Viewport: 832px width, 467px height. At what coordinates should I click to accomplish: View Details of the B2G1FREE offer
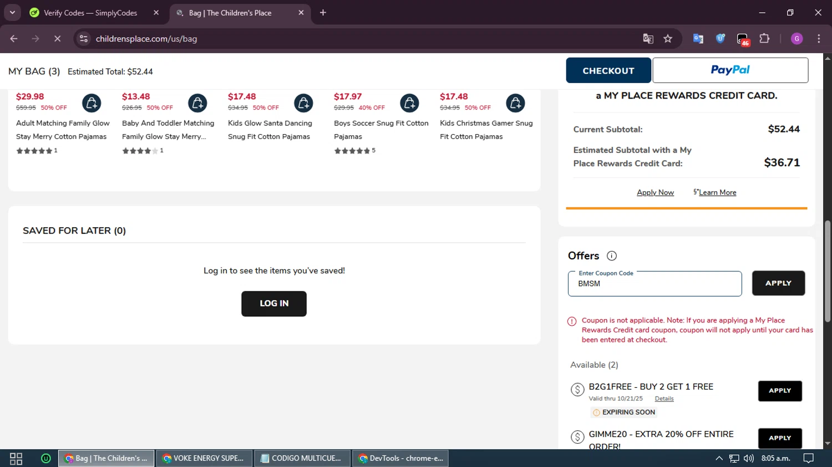(664, 398)
